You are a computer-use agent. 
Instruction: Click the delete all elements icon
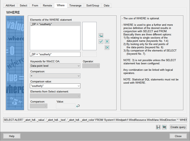tap(107, 48)
